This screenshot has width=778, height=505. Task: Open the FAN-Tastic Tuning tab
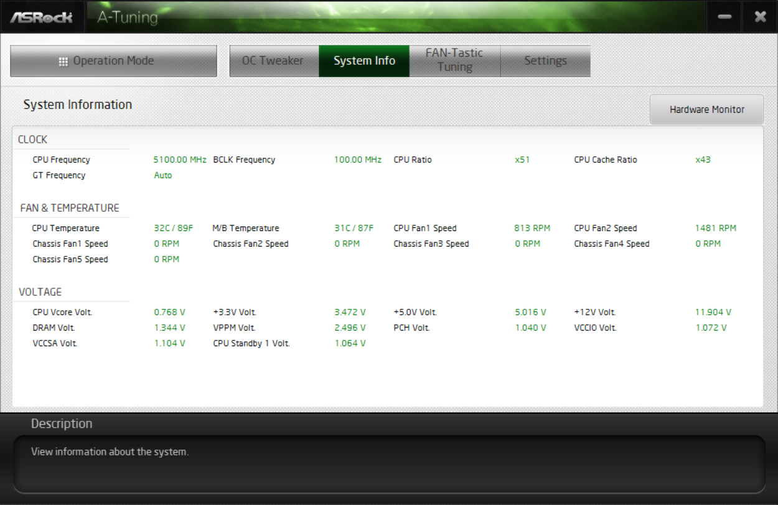[454, 60]
